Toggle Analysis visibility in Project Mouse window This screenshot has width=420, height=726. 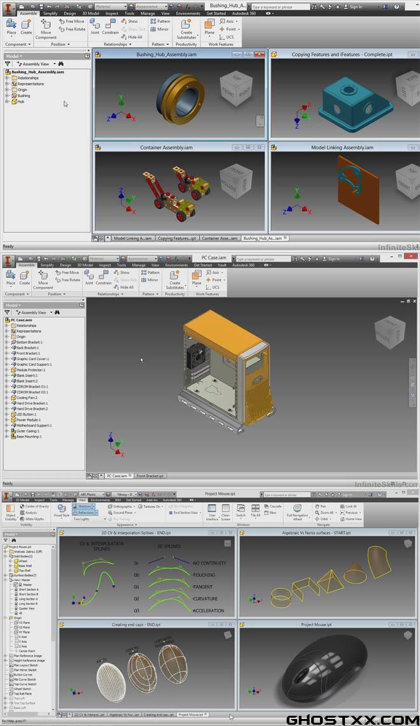pos(28,512)
